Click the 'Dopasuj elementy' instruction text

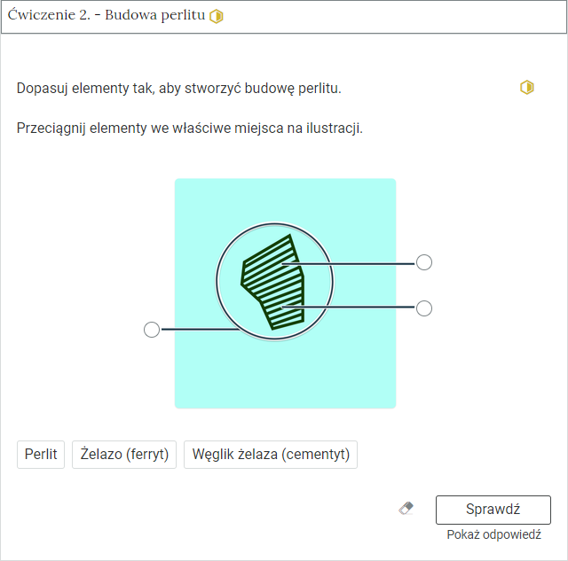(178, 89)
